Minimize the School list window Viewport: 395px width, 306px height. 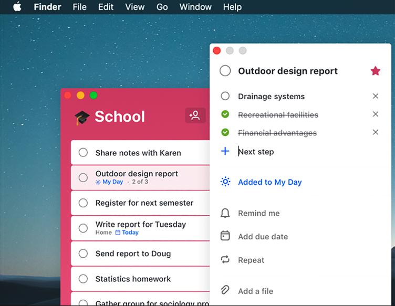(x=80, y=96)
